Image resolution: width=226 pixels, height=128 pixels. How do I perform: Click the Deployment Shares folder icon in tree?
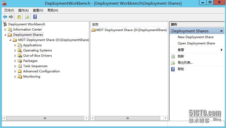point(10,35)
